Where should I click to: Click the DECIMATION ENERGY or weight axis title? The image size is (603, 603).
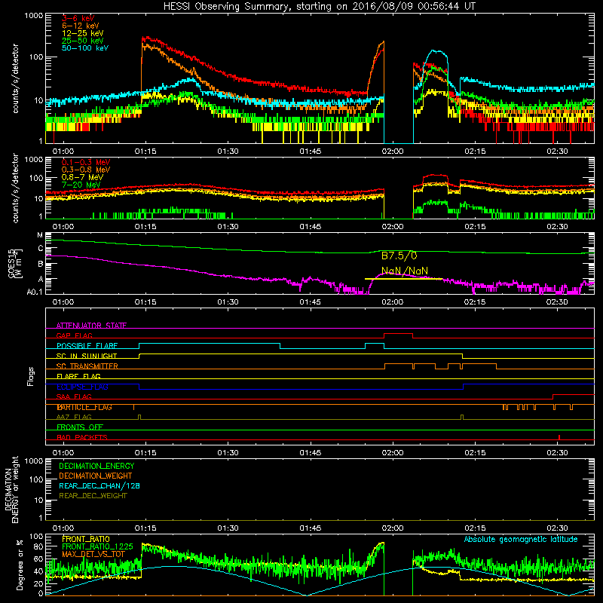tap(11, 489)
